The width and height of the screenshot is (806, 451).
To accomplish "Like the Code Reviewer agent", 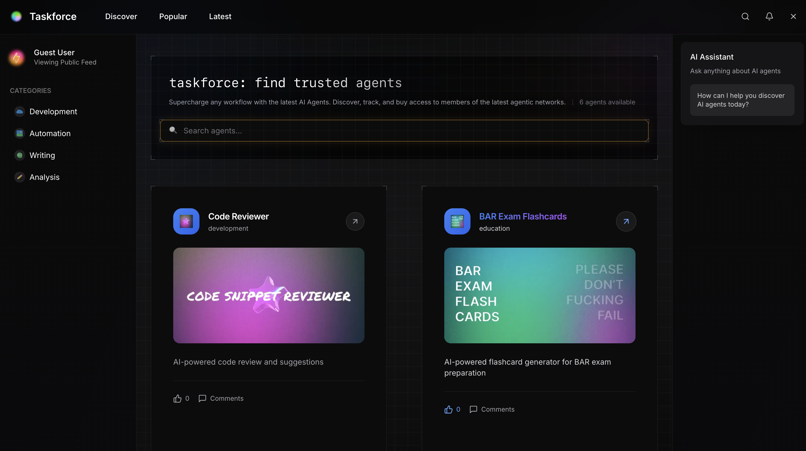I will [177, 399].
